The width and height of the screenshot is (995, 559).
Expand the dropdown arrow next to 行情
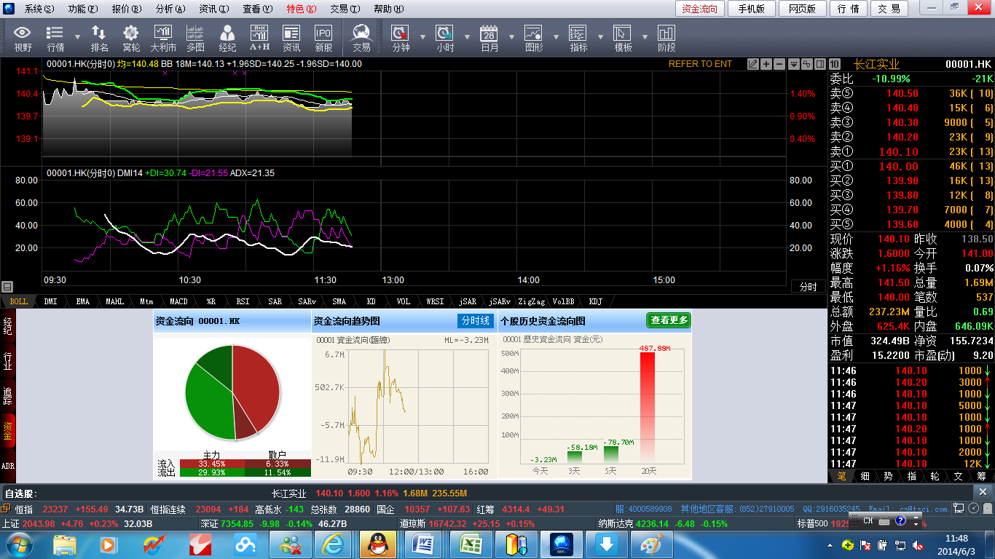pos(77,36)
